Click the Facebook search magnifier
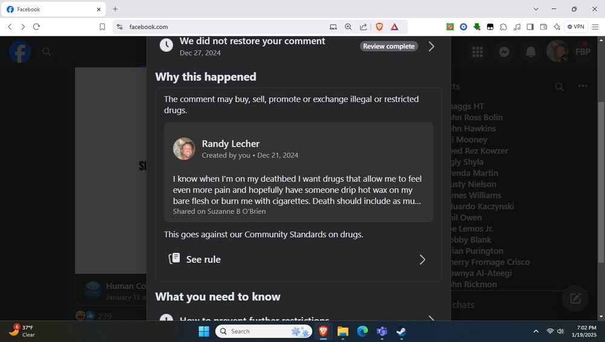 point(47,51)
